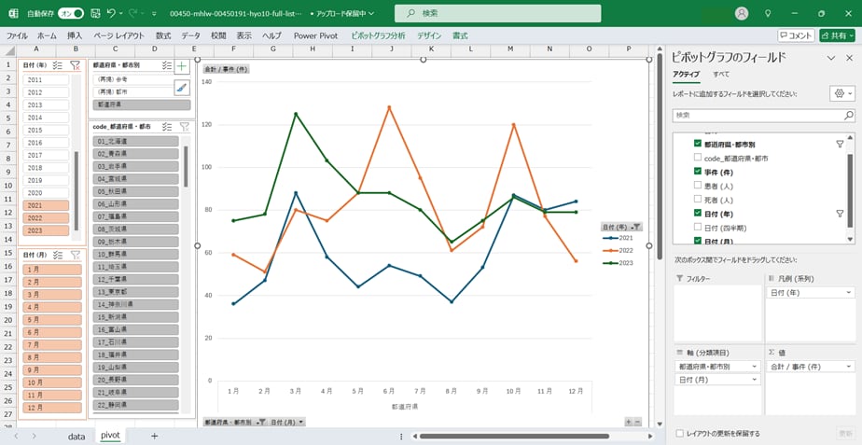Toggle the 自動保存 autosave switch
This screenshot has width=862, height=445.
(71, 13)
